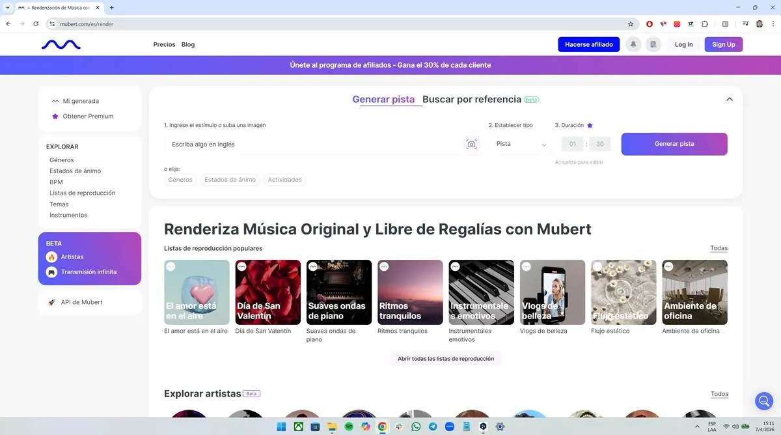
Task: Click the affiliate program banner
Action: pos(390,65)
